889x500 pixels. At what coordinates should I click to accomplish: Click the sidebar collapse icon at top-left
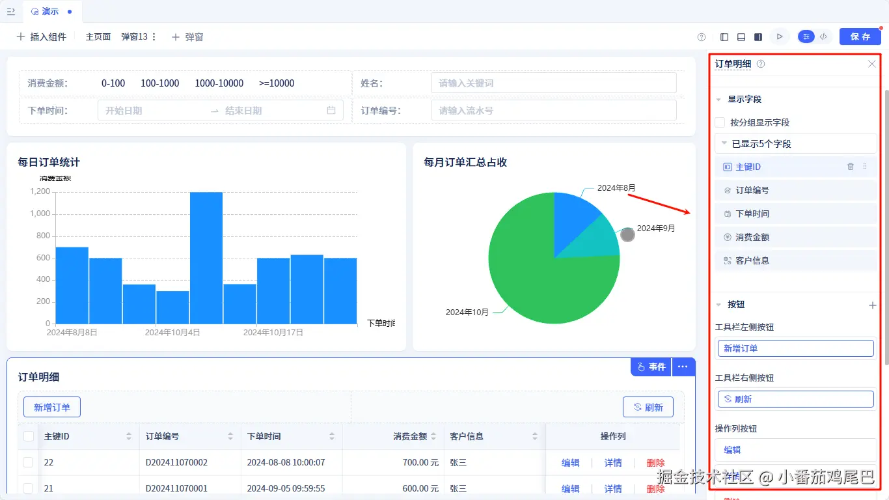click(11, 12)
